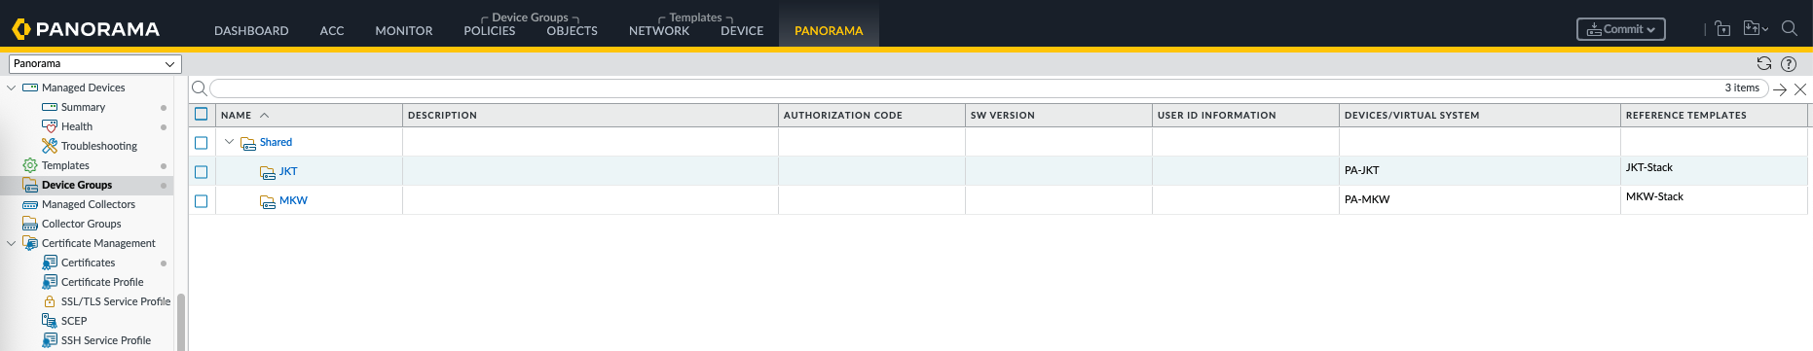Switch to the Network tab
The image size is (1813, 351).
tap(659, 31)
